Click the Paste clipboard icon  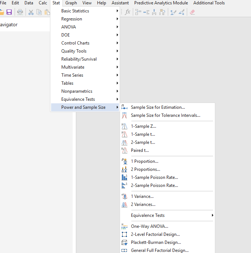(x=47, y=12)
